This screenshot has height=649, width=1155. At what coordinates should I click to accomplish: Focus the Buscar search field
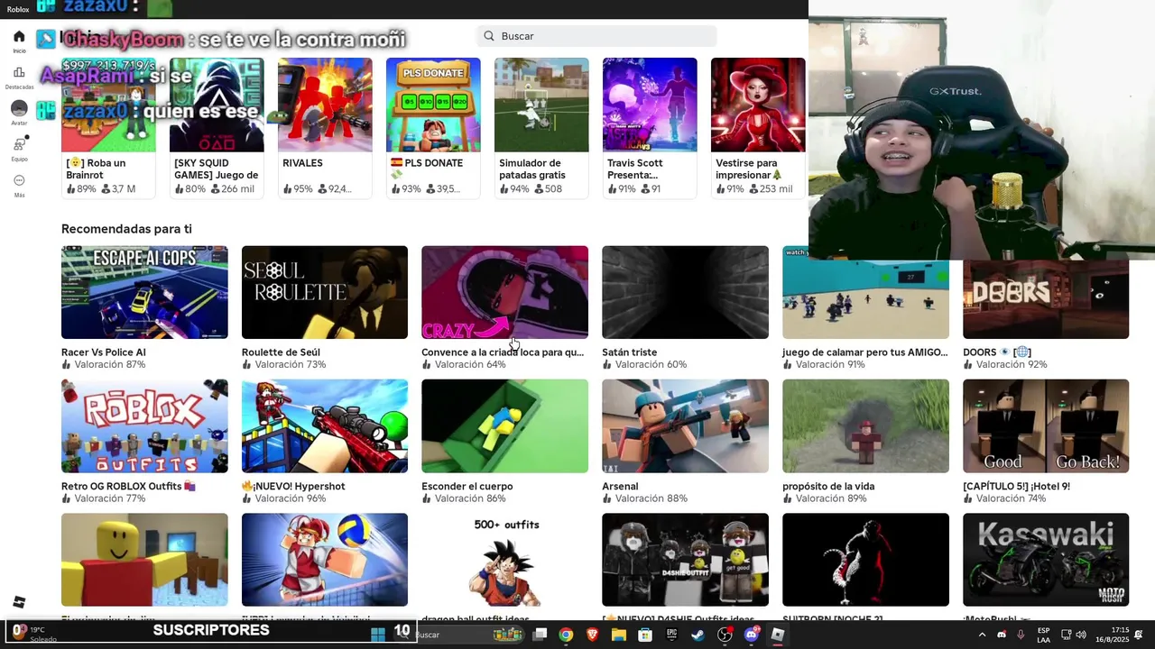pyautogui.click(x=596, y=36)
